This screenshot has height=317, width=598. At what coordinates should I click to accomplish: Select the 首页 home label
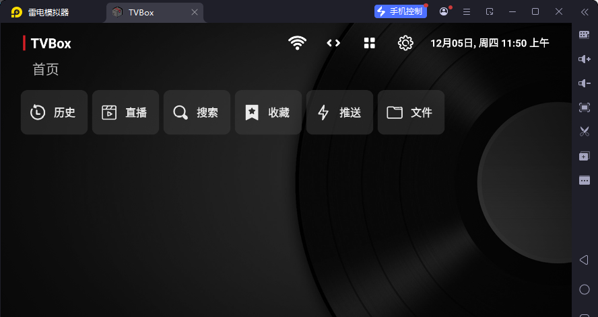(46, 69)
